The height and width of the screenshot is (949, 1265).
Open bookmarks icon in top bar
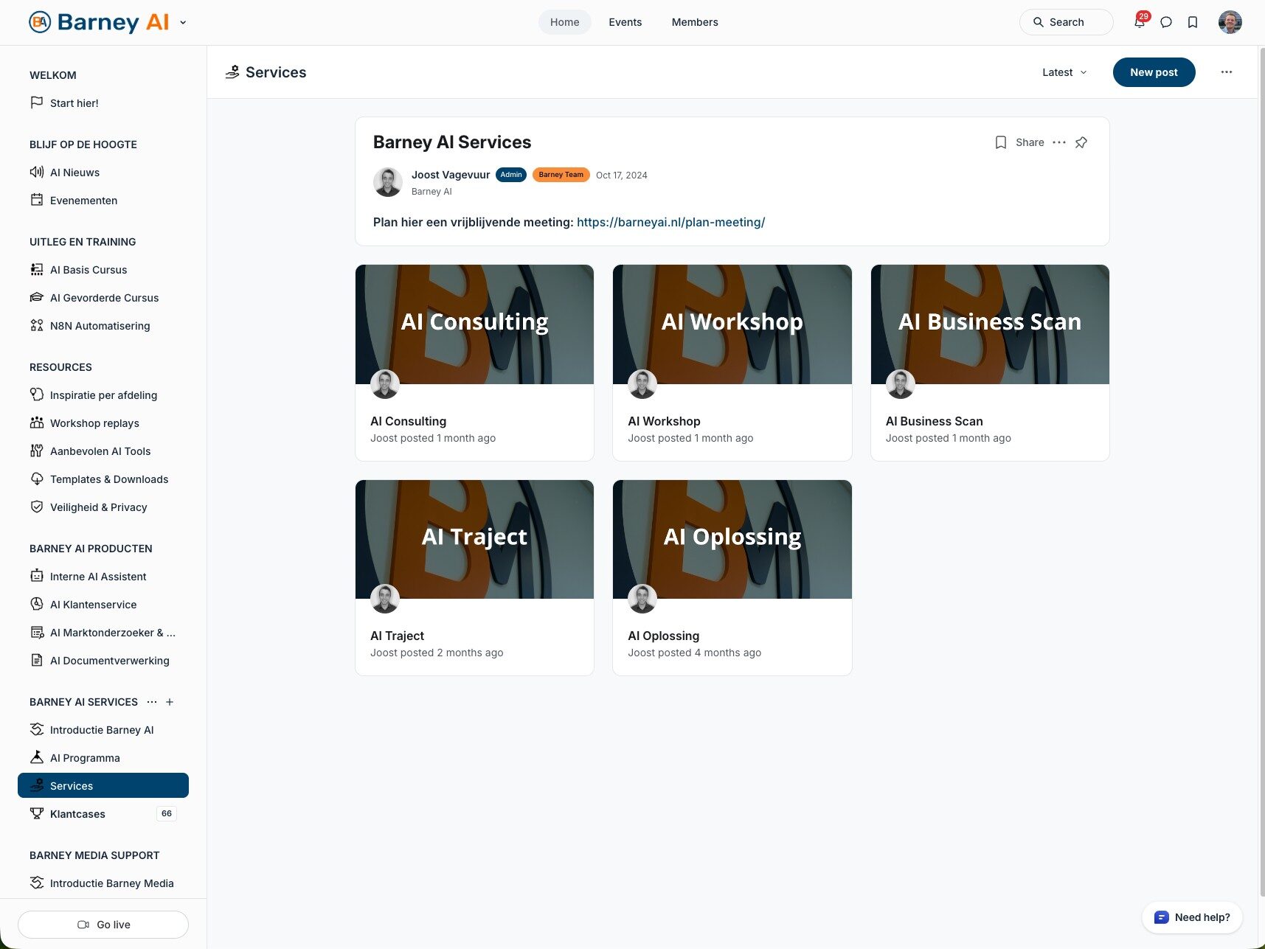[1193, 22]
